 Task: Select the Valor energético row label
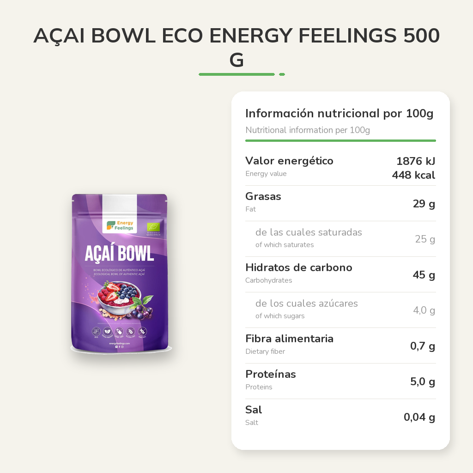tap(289, 161)
